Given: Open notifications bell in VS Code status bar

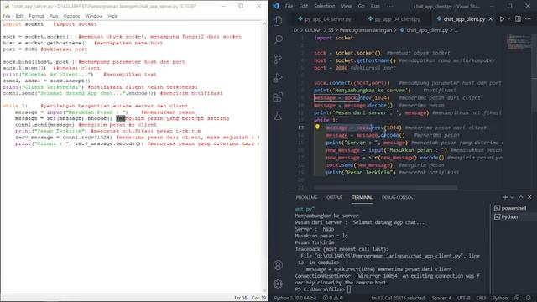Looking at the screenshot, I should [529, 298].
